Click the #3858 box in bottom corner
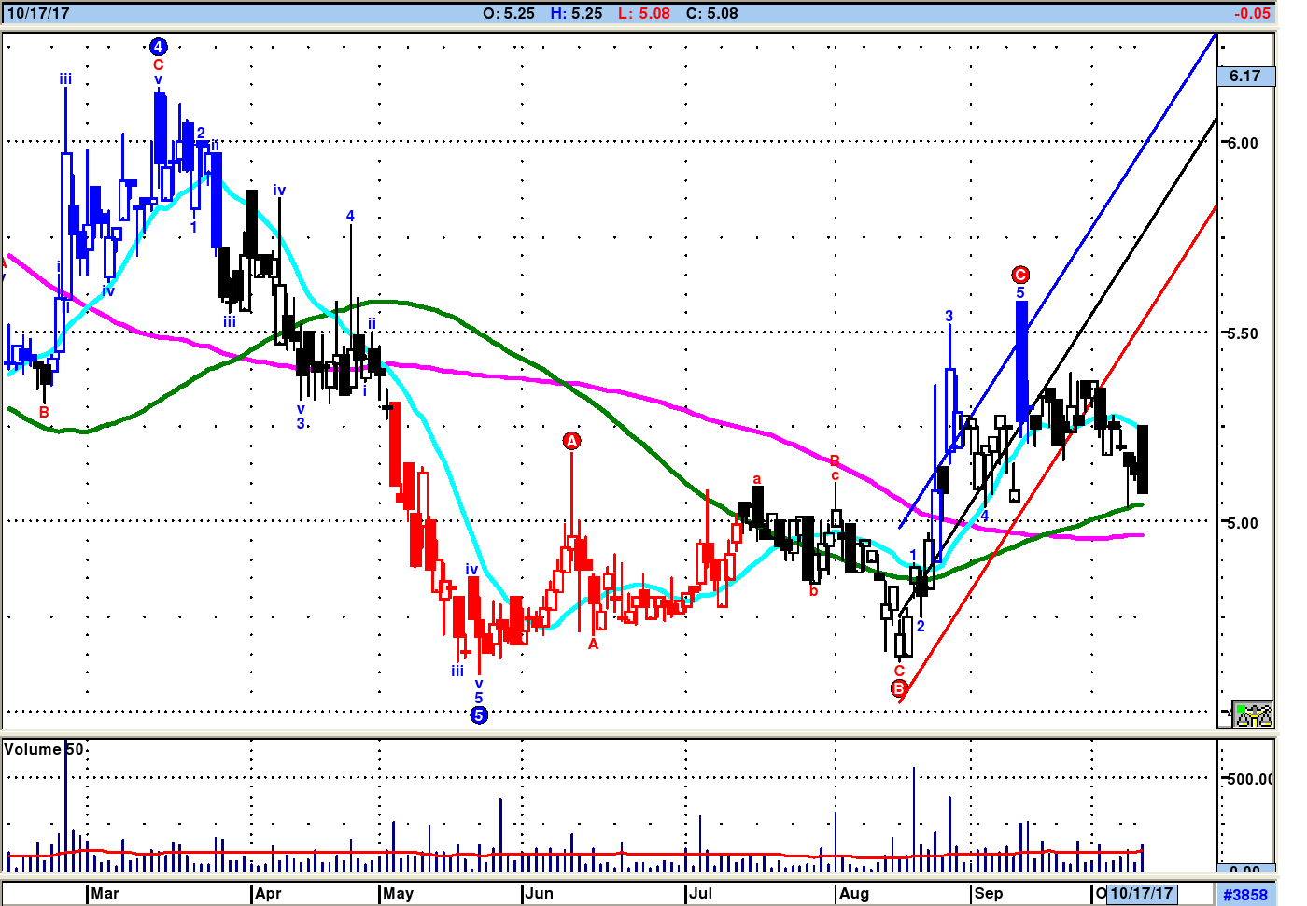 [x=1245, y=894]
